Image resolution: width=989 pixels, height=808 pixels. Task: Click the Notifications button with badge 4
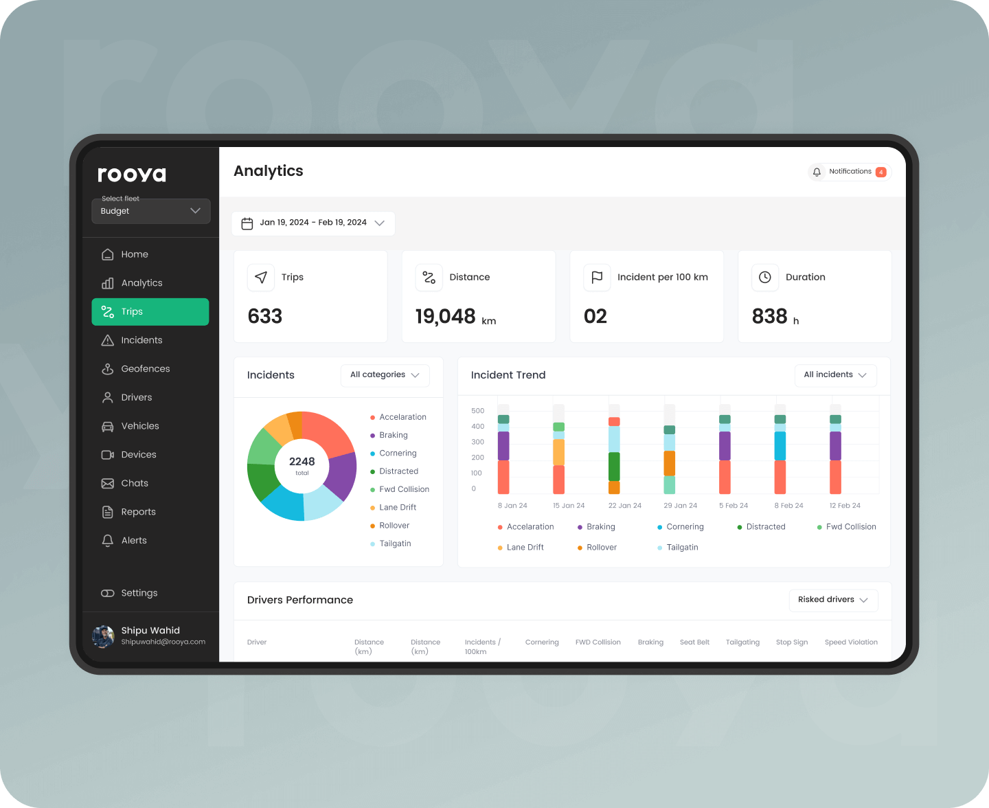click(848, 171)
